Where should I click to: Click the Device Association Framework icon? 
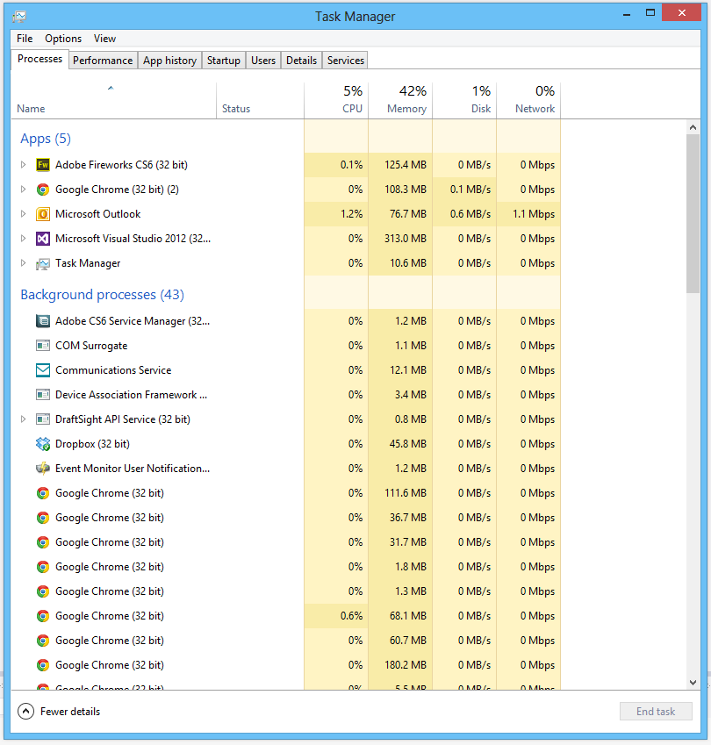42,394
